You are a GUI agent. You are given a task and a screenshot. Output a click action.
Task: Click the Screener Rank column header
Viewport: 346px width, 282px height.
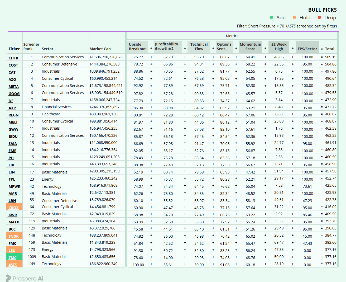coord(31,46)
